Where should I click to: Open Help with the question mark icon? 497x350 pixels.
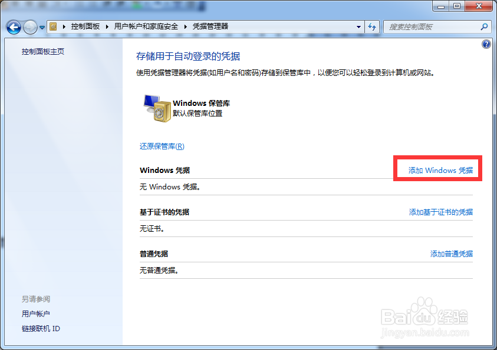click(x=486, y=44)
